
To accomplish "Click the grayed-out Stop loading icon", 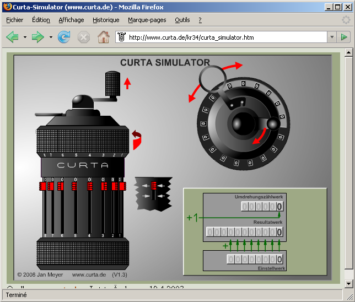I will (x=84, y=37).
